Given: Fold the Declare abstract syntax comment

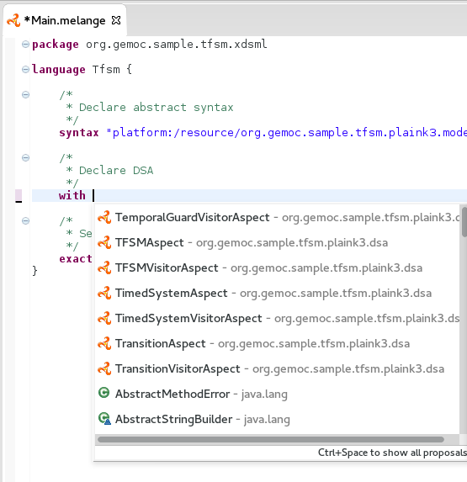Looking at the screenshot, I should click(25, 94).
